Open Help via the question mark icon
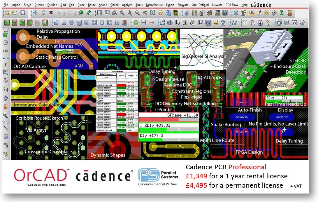 [302, 22]
